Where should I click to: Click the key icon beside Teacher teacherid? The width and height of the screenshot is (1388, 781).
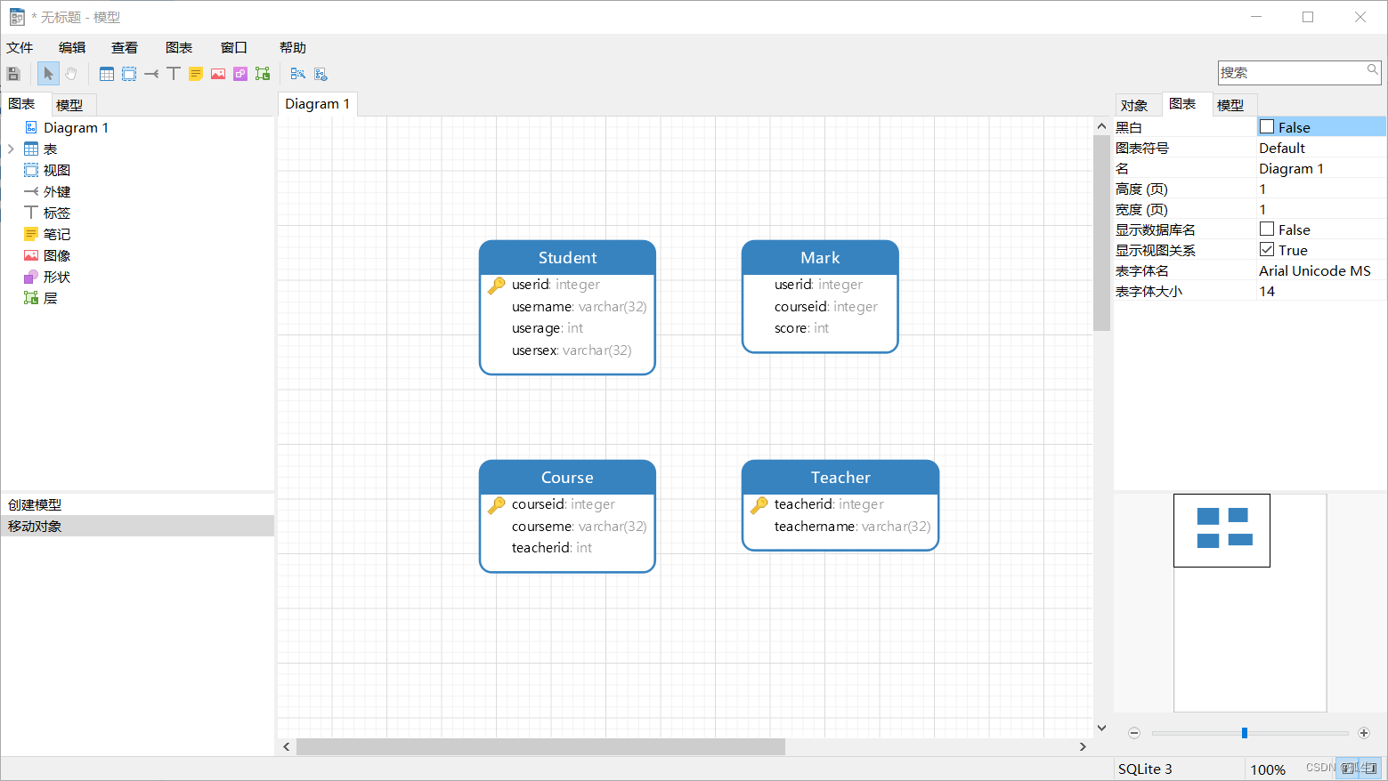pyautogui.click(x=759, y=504)
